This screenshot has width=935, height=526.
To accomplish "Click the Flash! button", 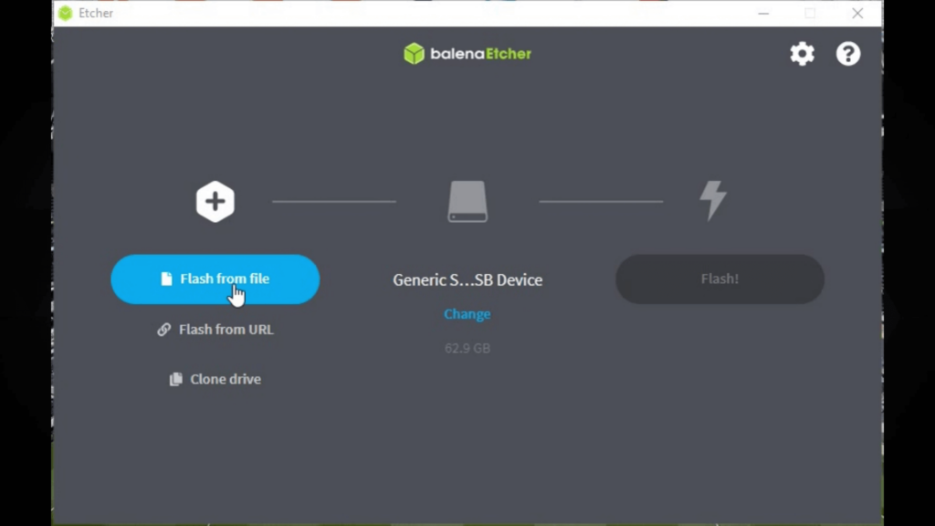I will pos(720,279).
